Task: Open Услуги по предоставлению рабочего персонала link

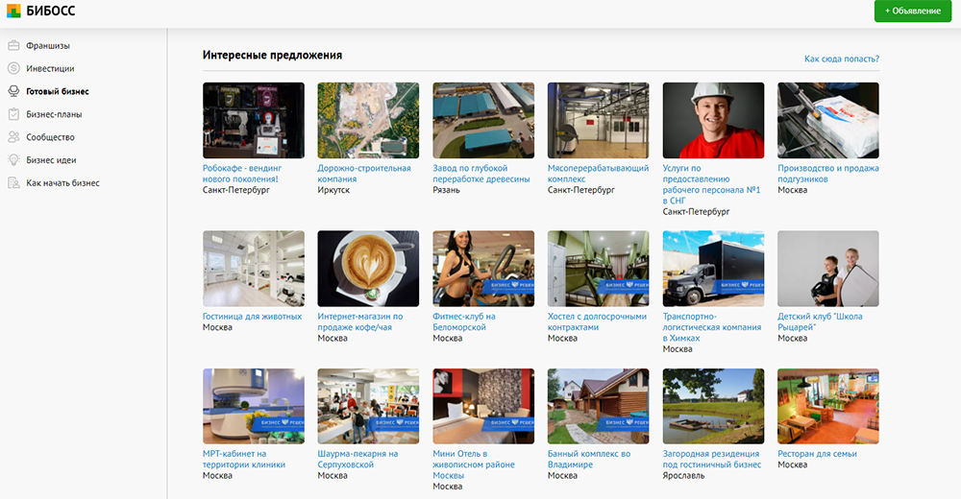Action: [x=711, y=184]
